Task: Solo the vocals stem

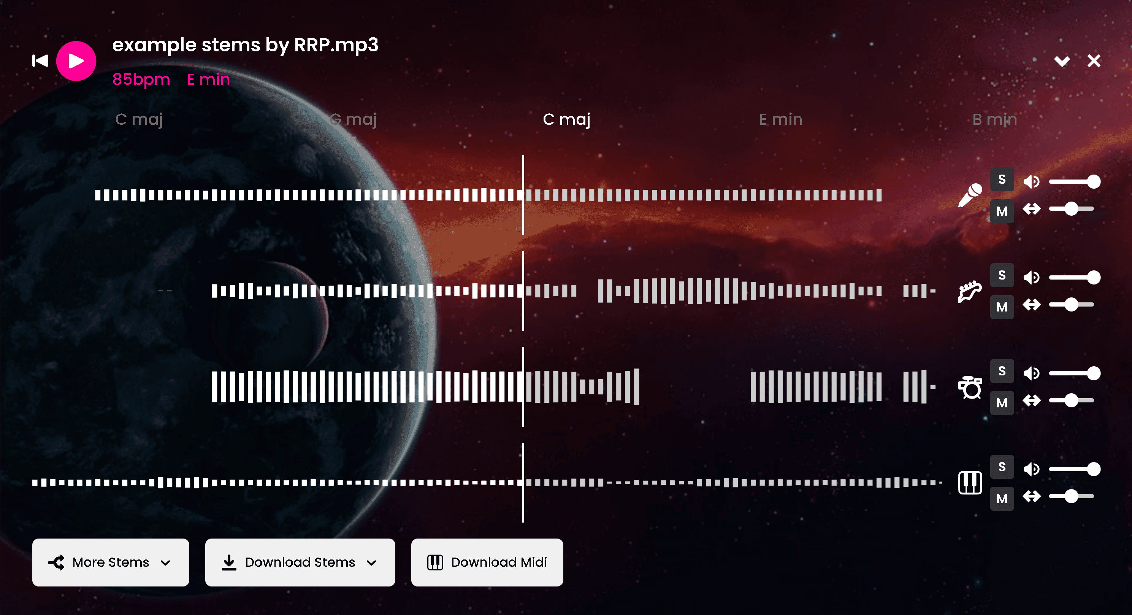Action: coord(1002,180)
